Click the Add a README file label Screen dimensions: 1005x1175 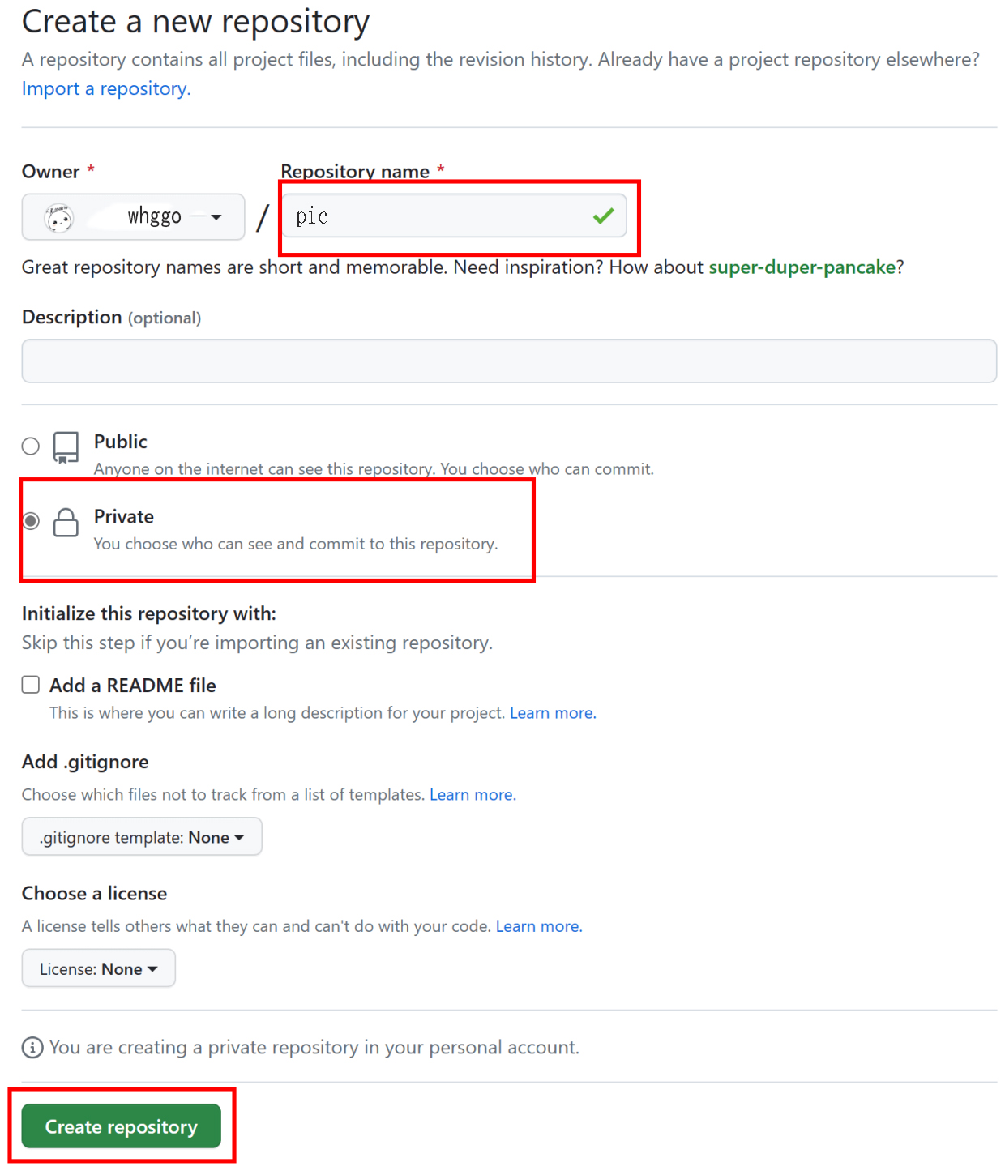pos(133,686)
